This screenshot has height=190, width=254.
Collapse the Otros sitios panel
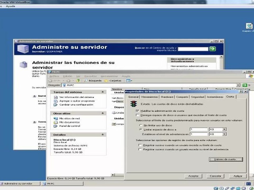tap(103, 113)
